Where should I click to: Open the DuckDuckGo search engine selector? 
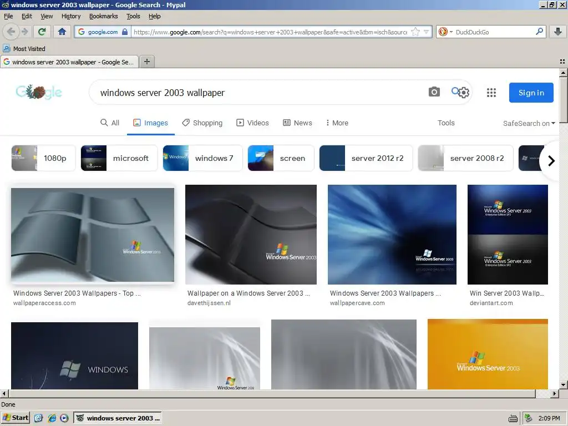(x=445, y=32)
